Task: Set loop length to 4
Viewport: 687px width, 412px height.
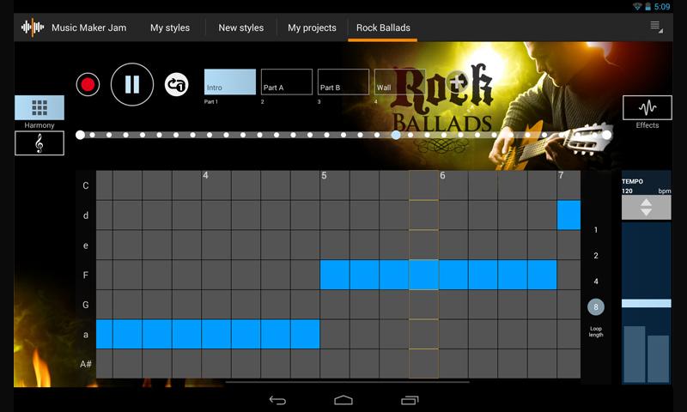Action: click(595, 281)
